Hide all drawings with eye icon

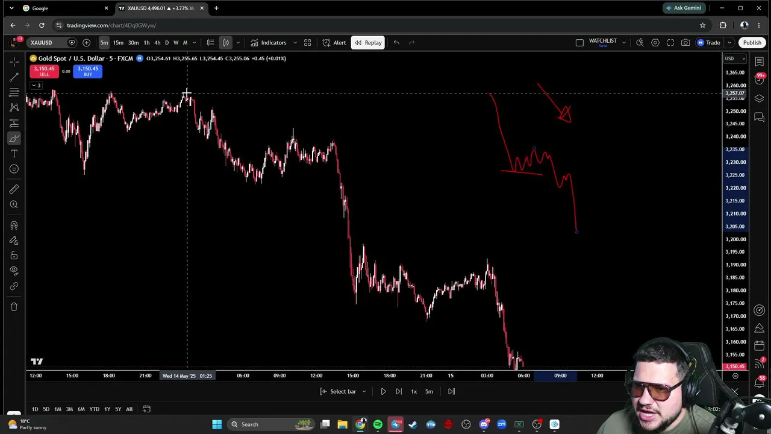pyautogui.click(x=14, y=271)
